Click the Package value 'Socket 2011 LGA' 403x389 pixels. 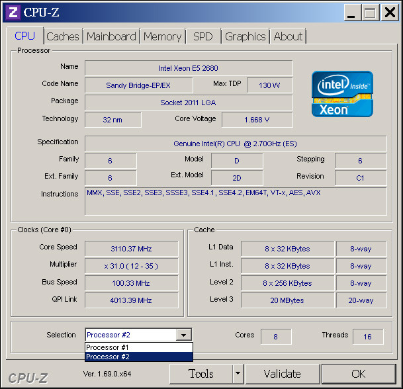point(189,103)
